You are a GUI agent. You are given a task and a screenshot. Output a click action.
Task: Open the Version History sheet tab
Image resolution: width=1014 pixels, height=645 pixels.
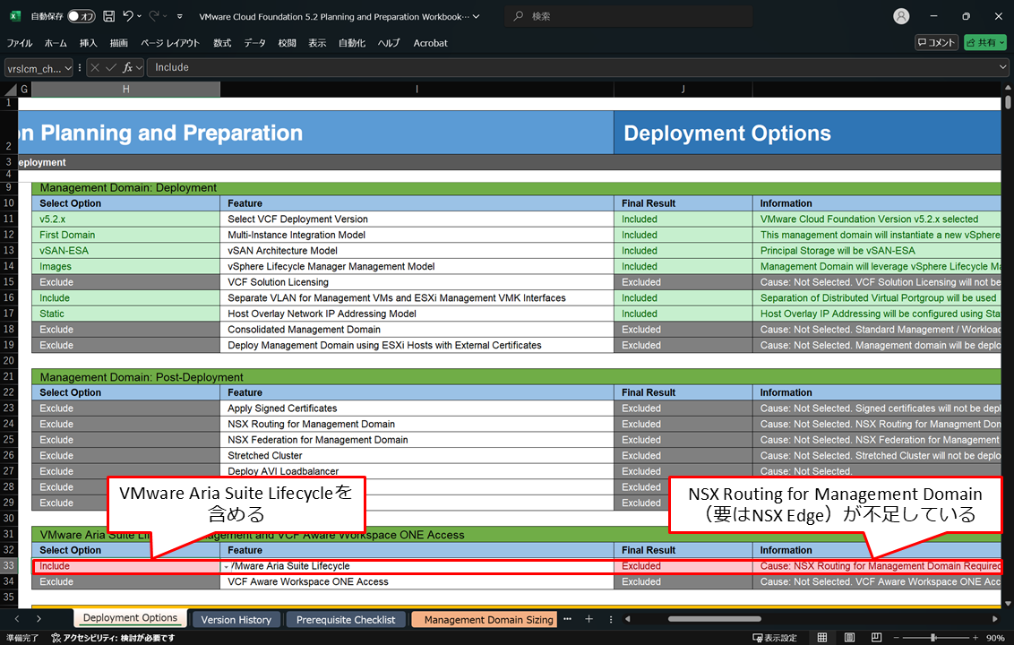236,620
